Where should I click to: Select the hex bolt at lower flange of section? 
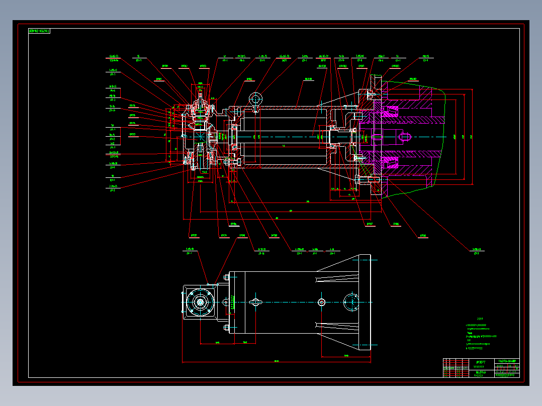tap(367, 180)
